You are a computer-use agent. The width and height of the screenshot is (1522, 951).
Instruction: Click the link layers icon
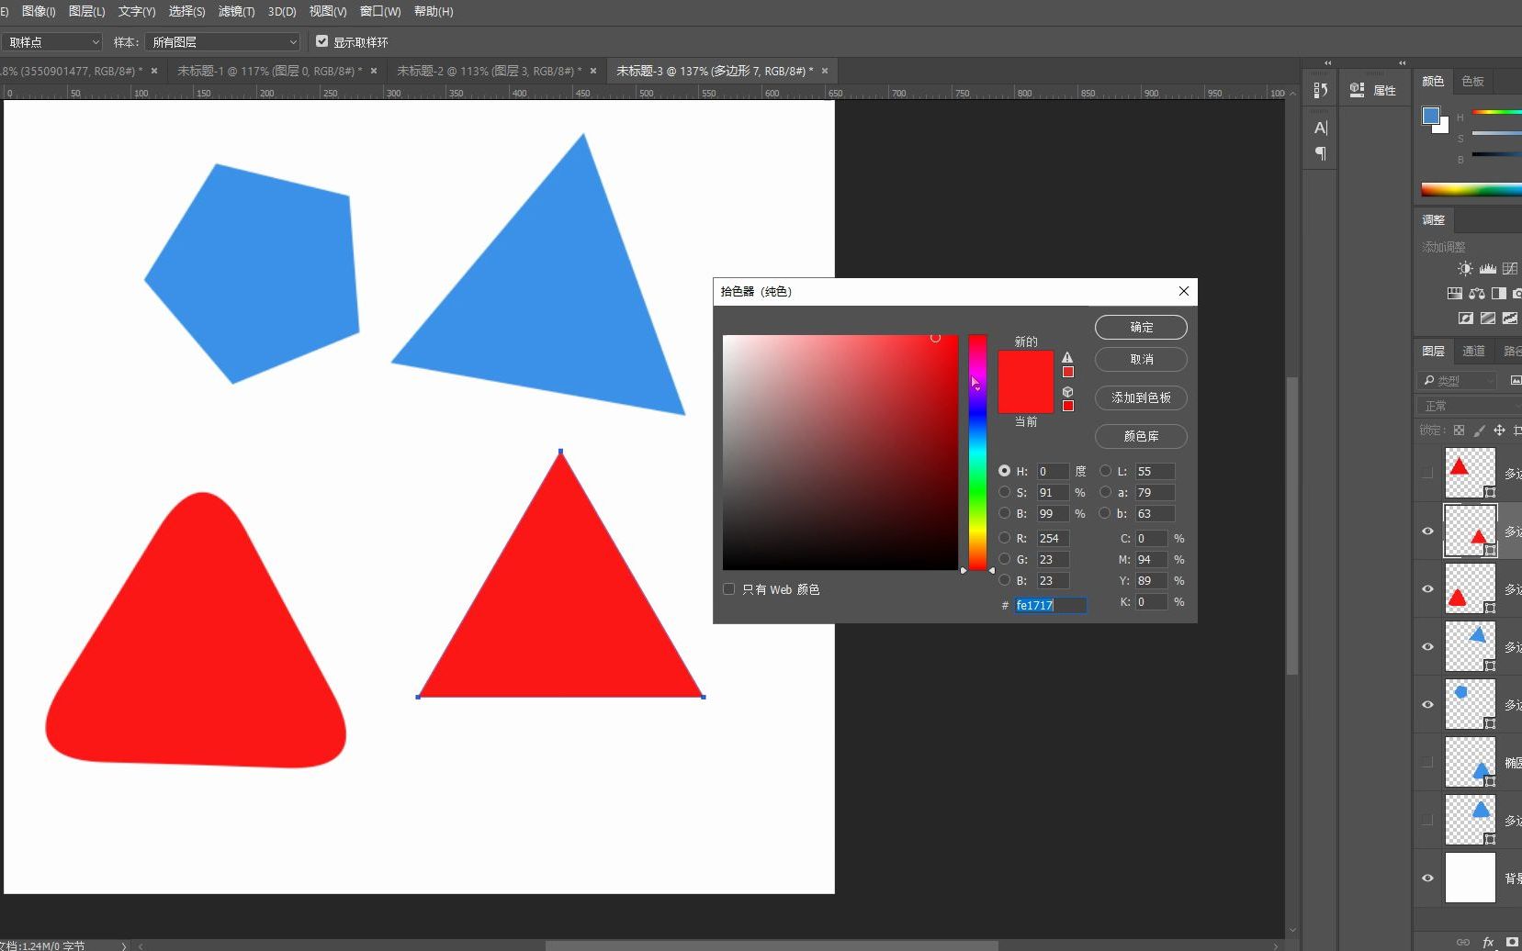1463,942
